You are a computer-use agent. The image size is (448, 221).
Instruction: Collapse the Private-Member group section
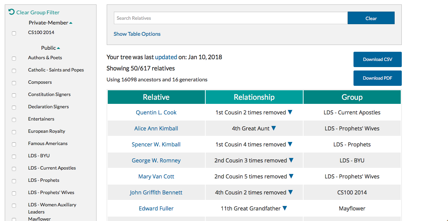(71, 23)
